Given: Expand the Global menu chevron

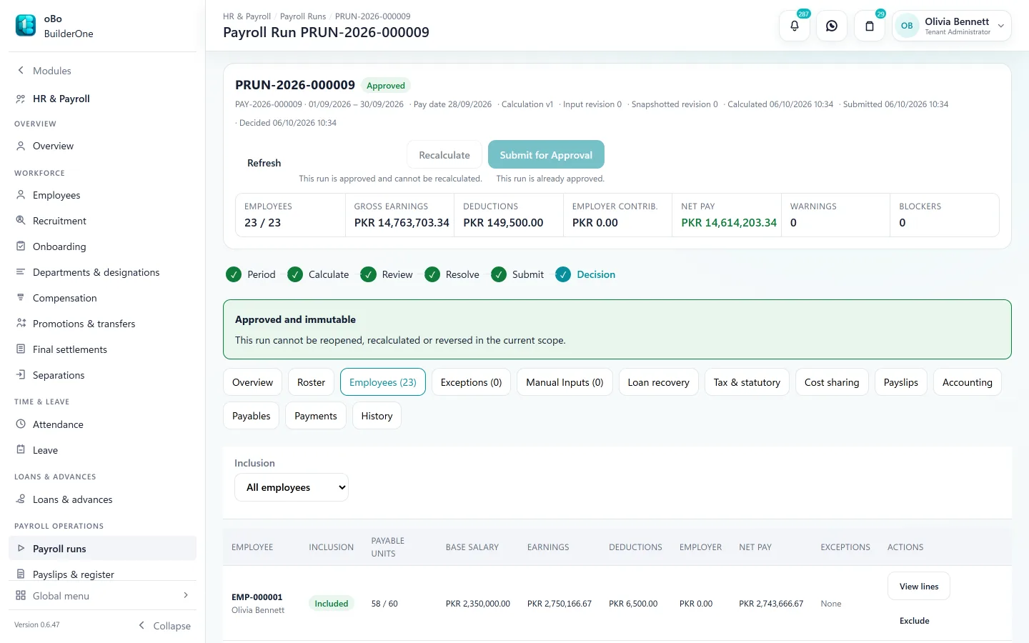Looking at the screenshot, I should point(186,595).
